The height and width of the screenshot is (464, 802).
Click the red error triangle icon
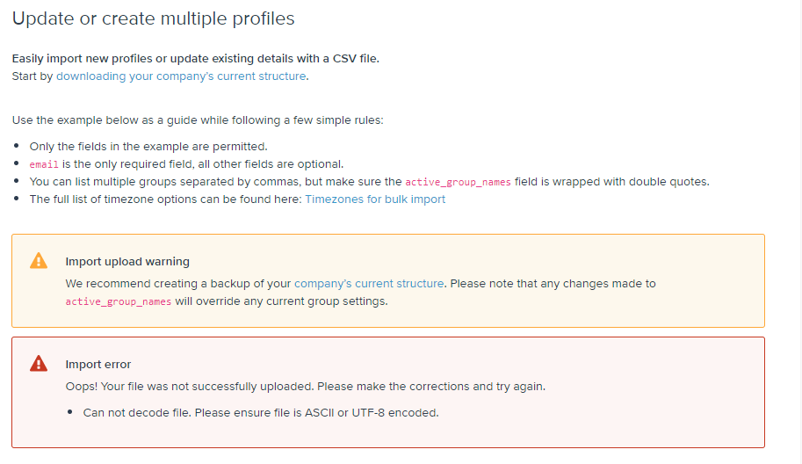(39, 363)
